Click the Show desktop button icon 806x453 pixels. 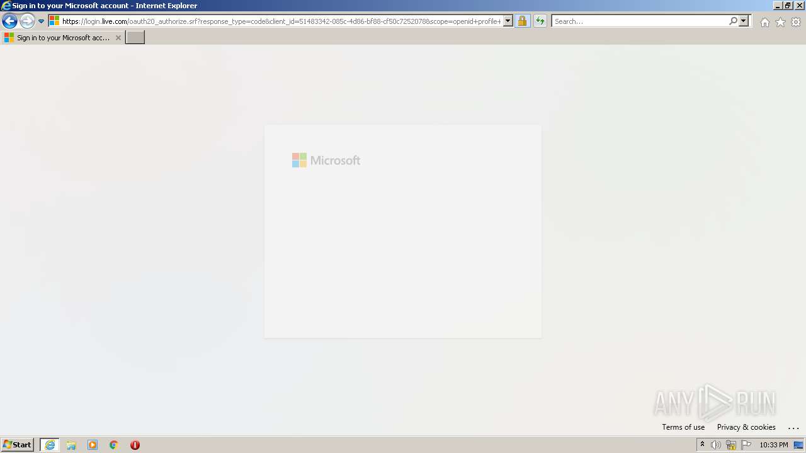(x=798, y=445)
